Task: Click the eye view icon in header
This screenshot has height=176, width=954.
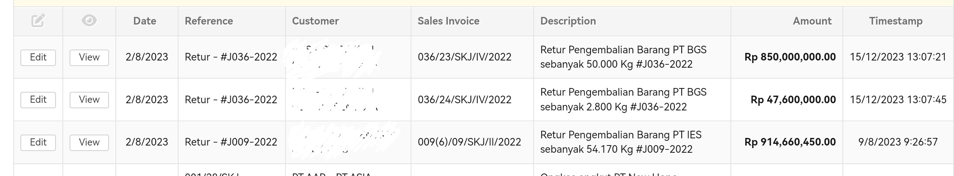Action: (89, 21)
